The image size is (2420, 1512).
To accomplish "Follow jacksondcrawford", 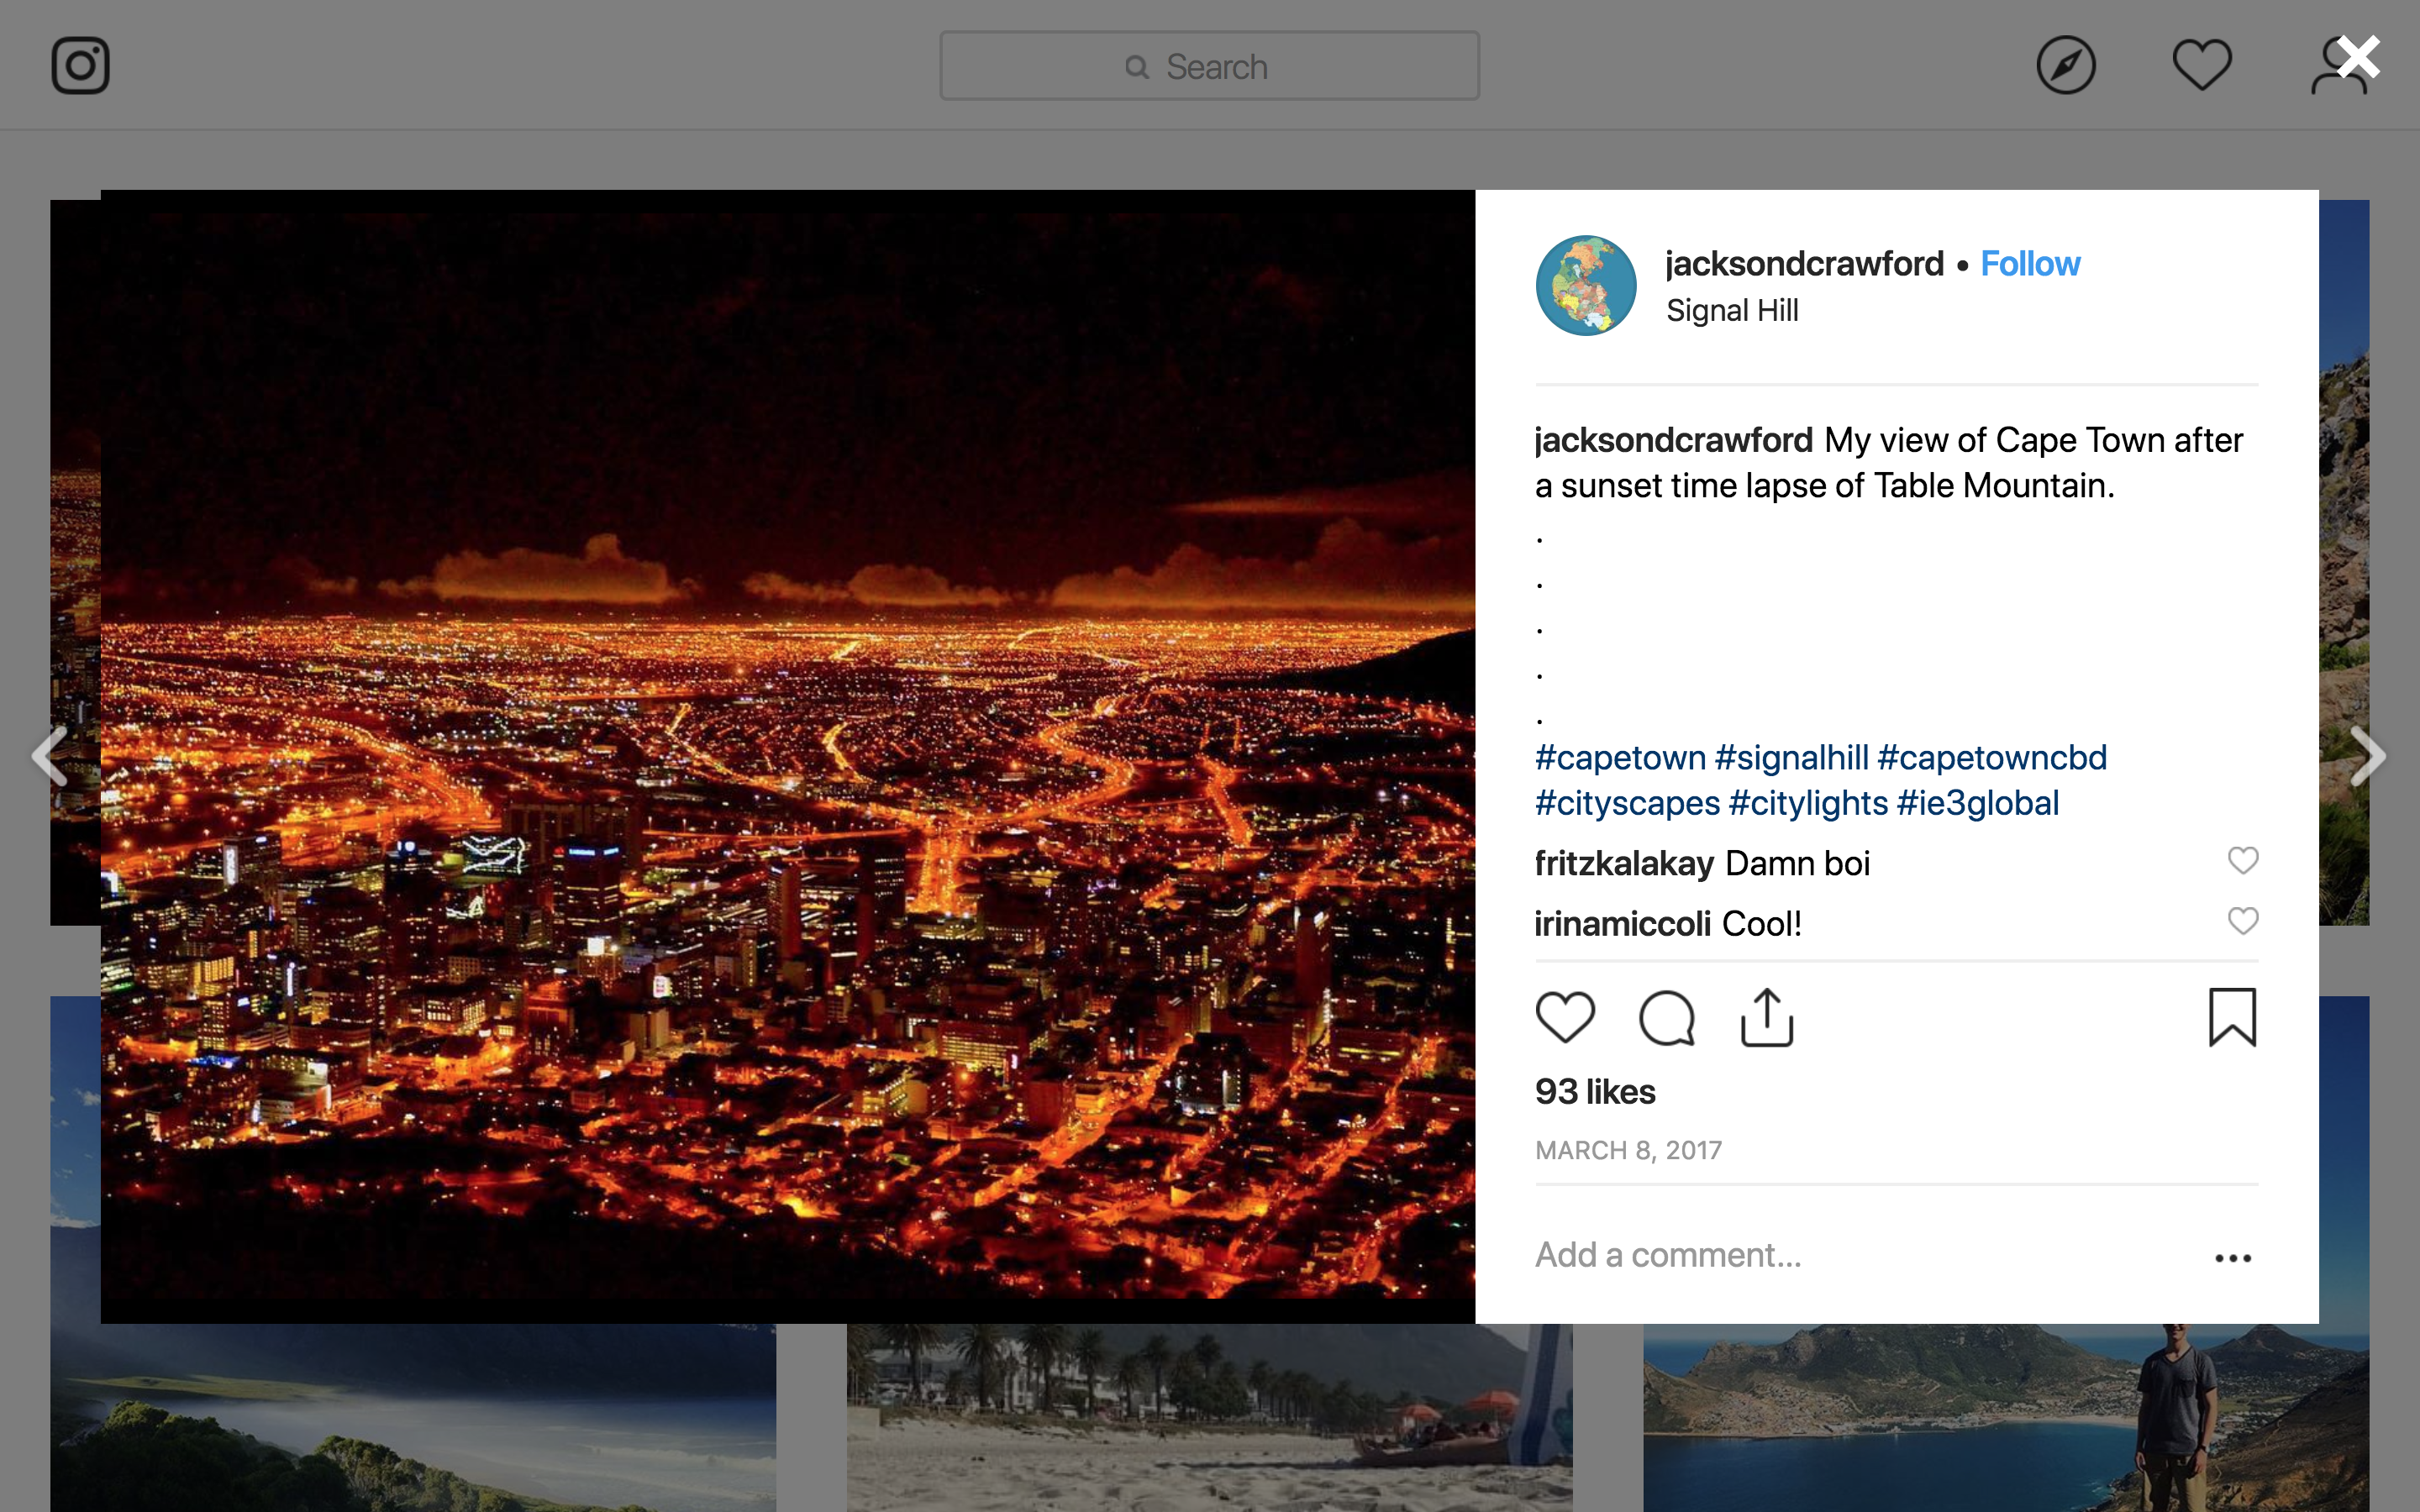I will 2029,264.
